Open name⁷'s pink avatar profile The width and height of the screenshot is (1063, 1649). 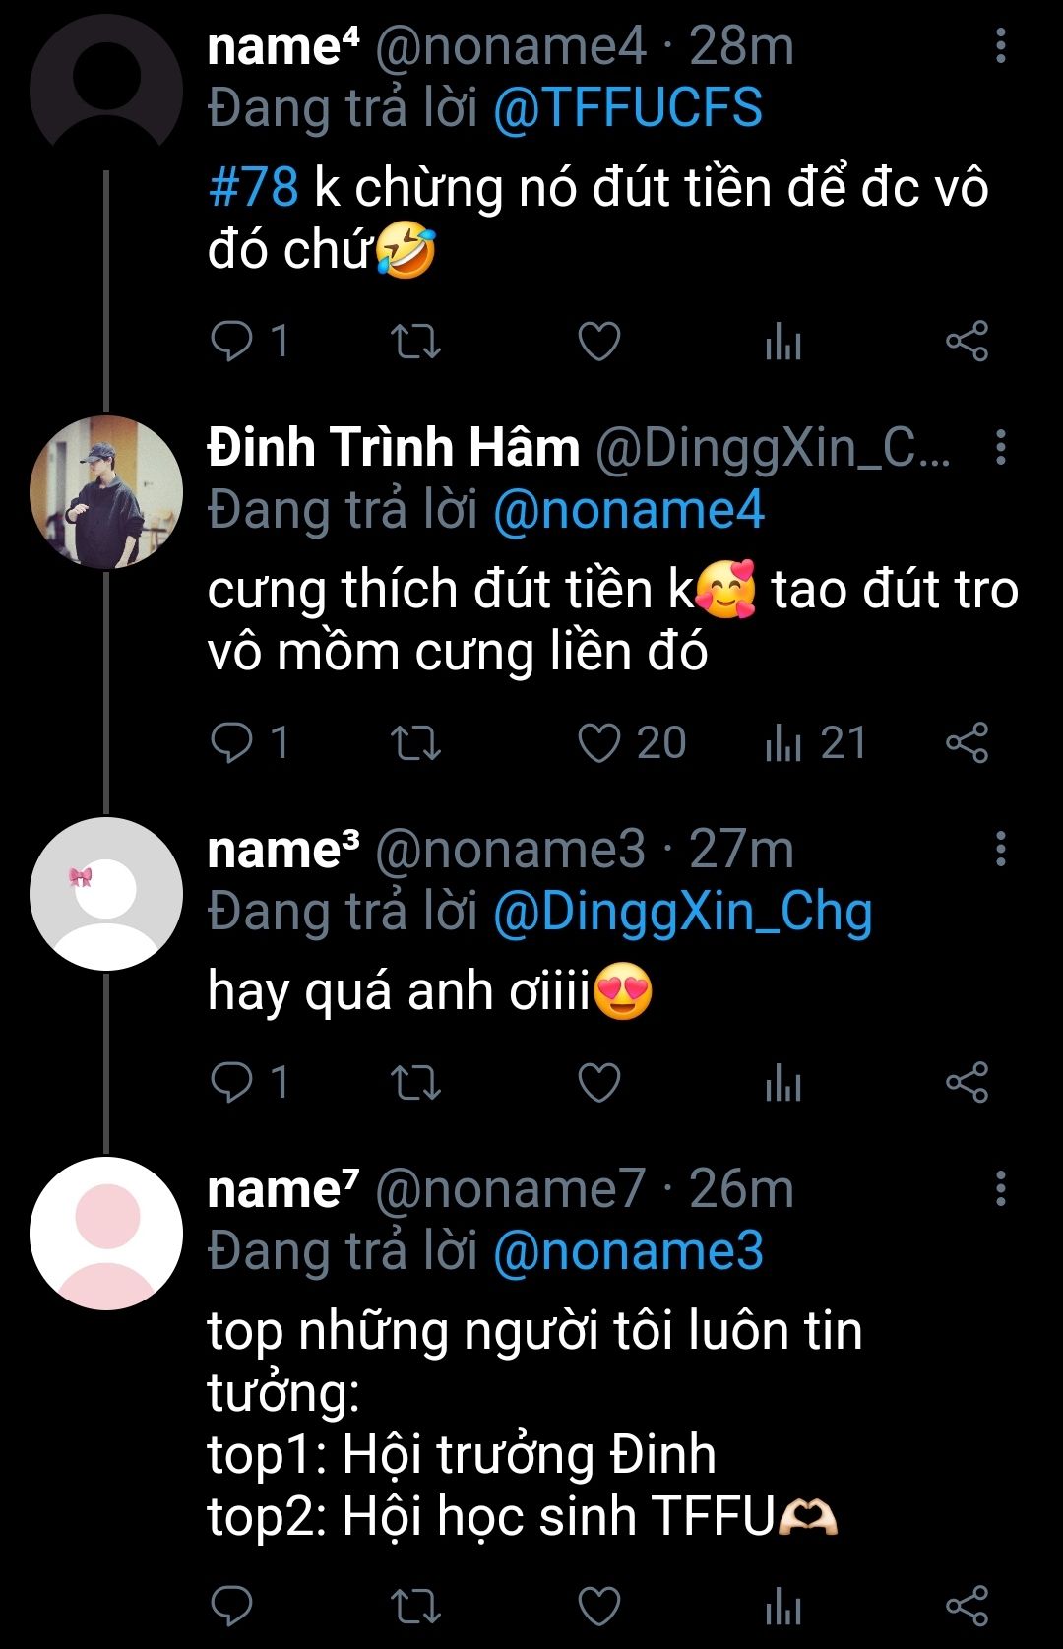click(x=106, y=1234)
